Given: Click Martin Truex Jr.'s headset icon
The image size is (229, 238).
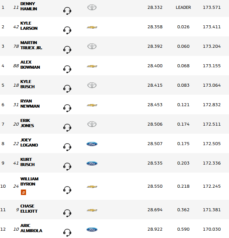Looking at the screenshot, I should click(67, 49).
